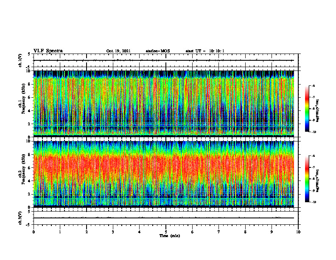Viewport: 336px width, 260px height.
Task: Click time axis tick label 2
Action: (87, 232)
